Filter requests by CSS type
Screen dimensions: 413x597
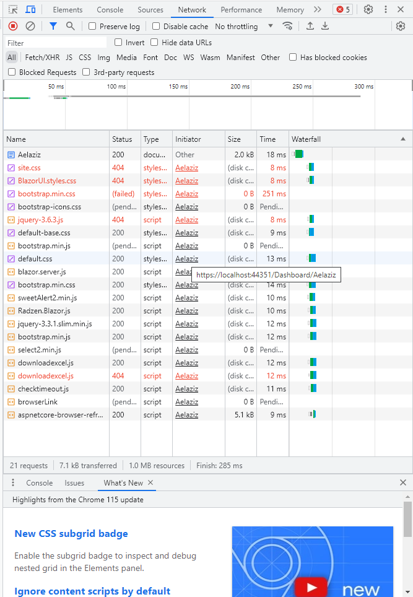click(x=85, y=58)
